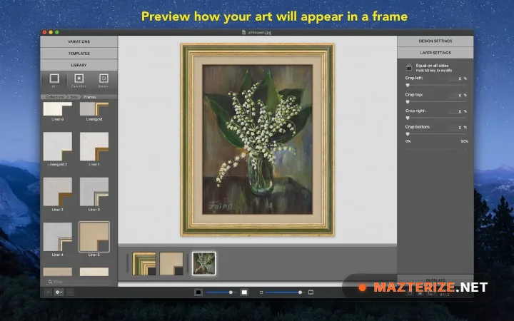This screenshot has width=514, height=321.
Task: Click the remove (–) library button
Action: click(70, 292)
